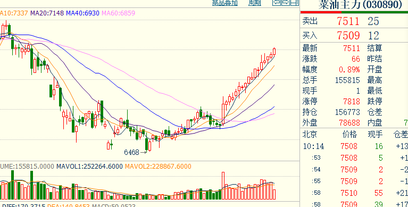The image size is (408, 207).
Task: Click volume 39 in the last tick row
Action: point(379,204)
